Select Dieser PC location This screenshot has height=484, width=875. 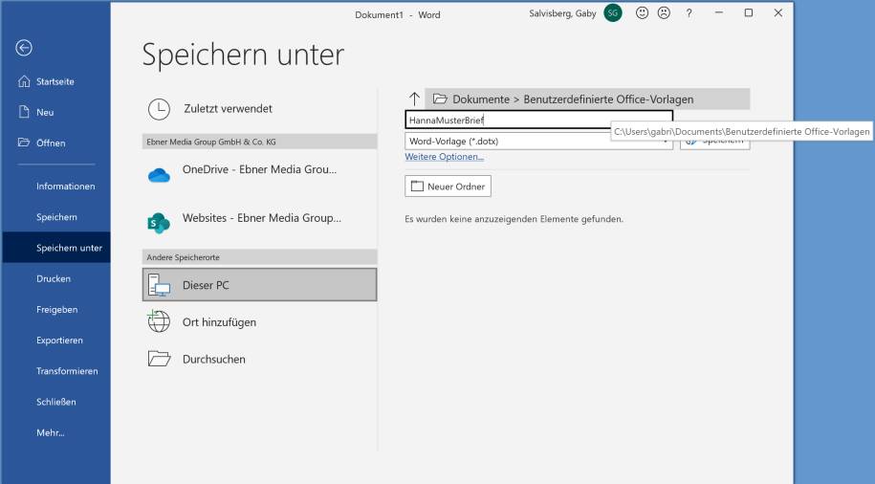(259, 284)
